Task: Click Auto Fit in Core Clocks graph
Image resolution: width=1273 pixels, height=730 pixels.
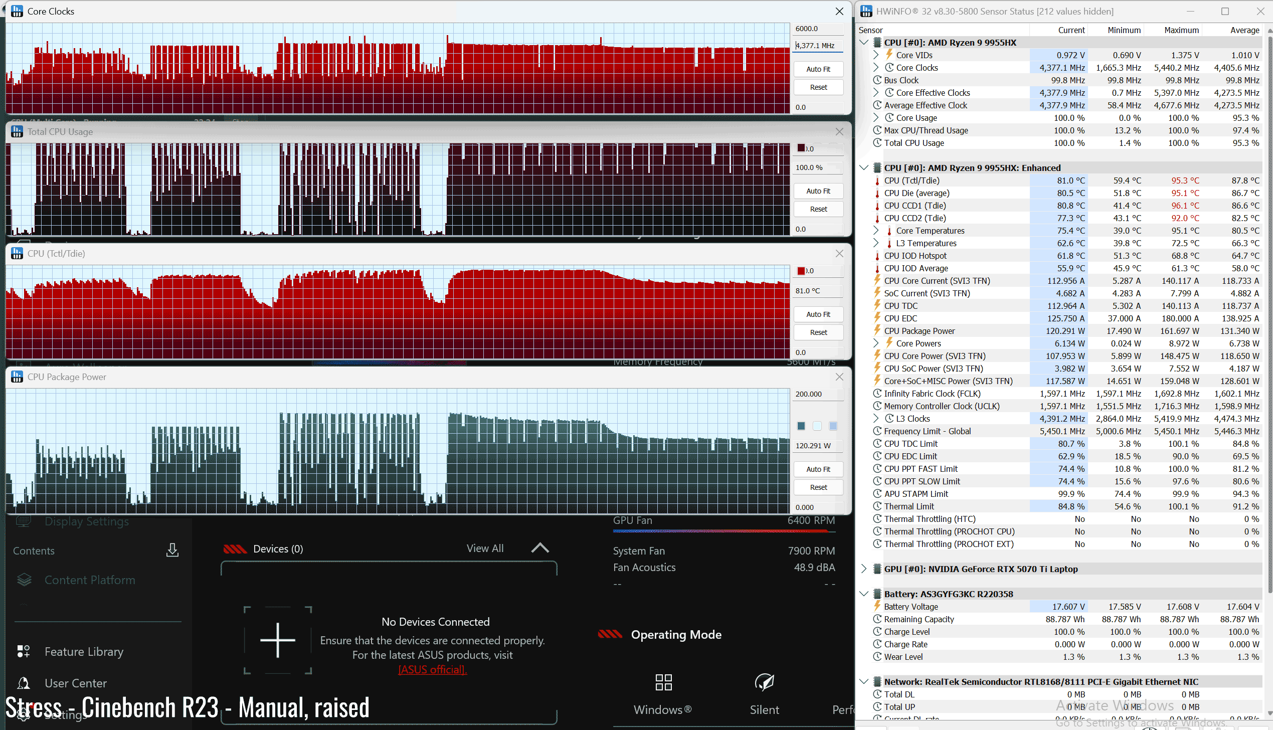Action: tap(818, 69)
